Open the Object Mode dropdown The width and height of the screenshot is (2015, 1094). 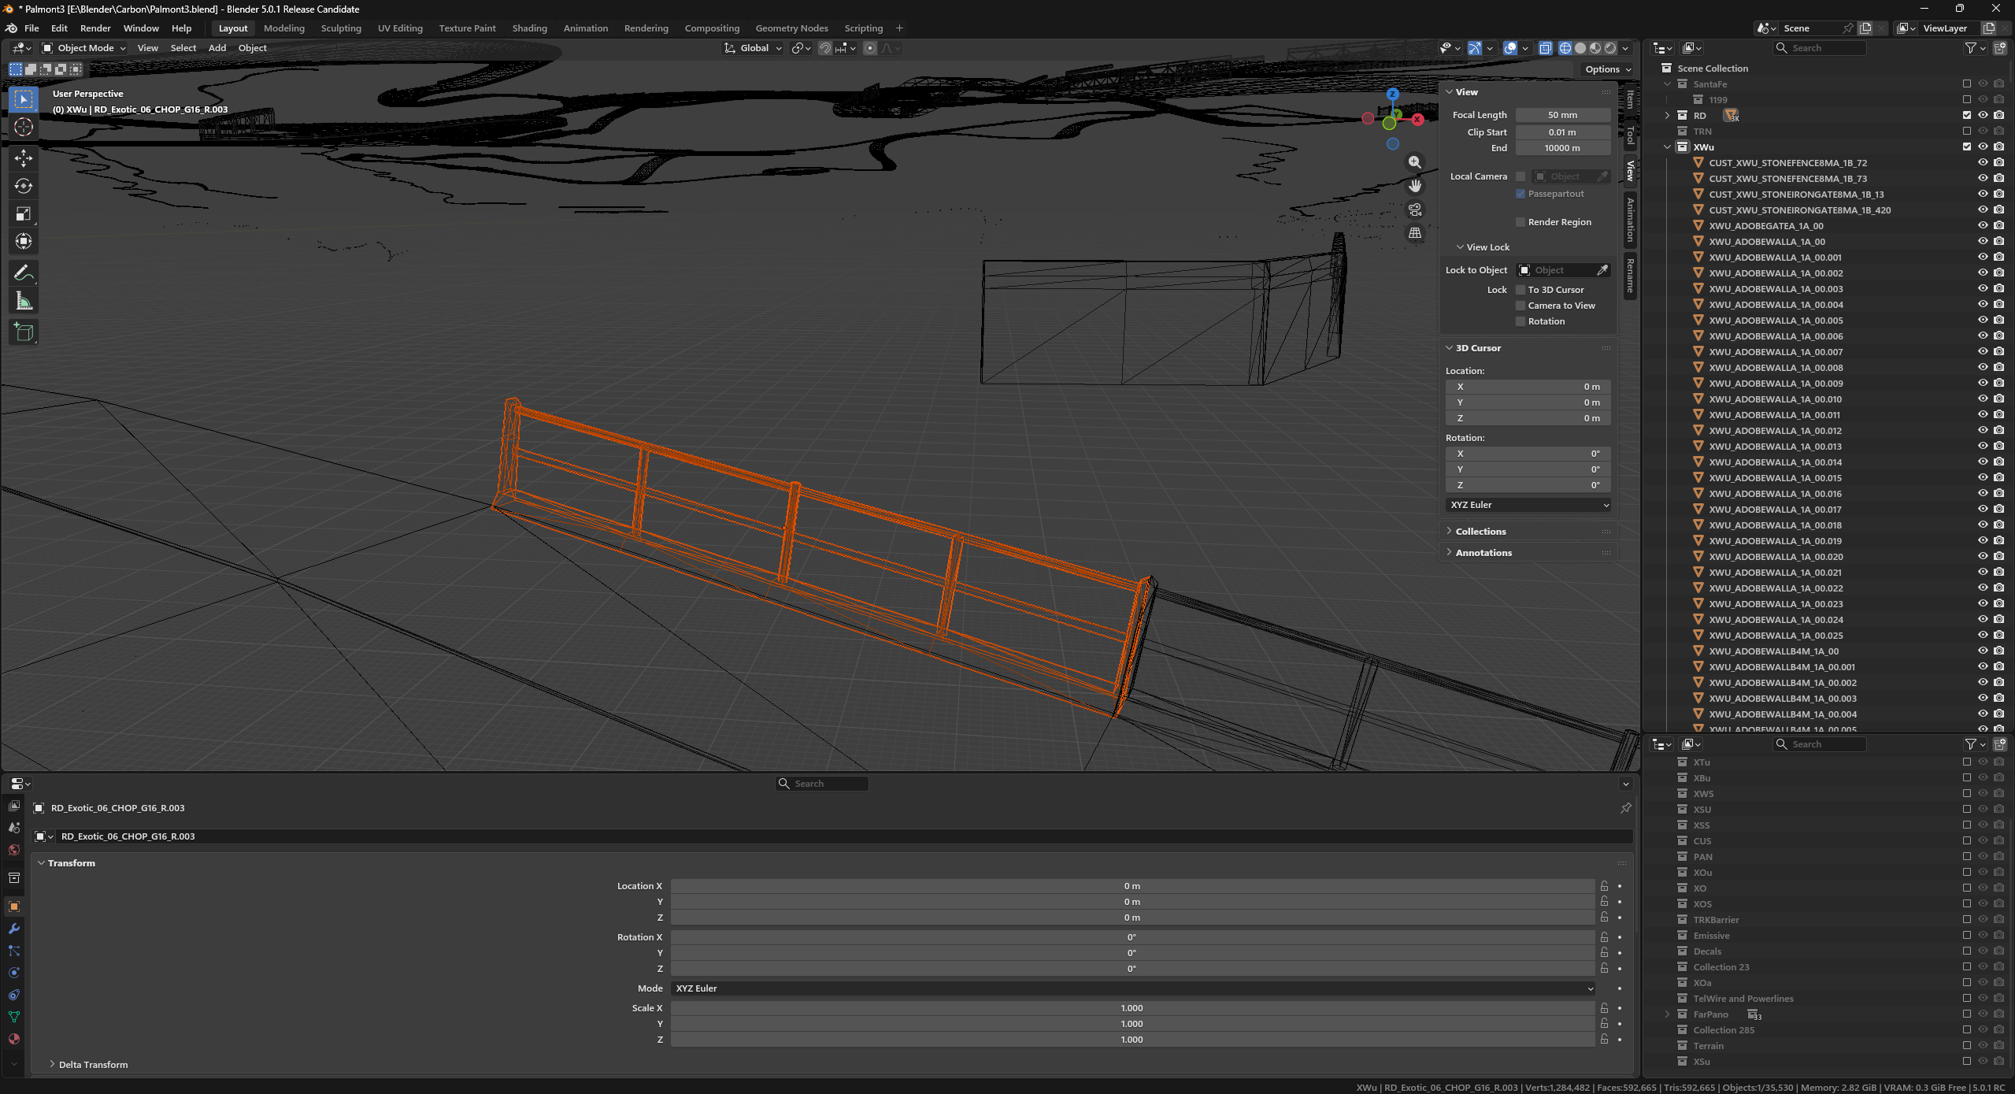84,48
